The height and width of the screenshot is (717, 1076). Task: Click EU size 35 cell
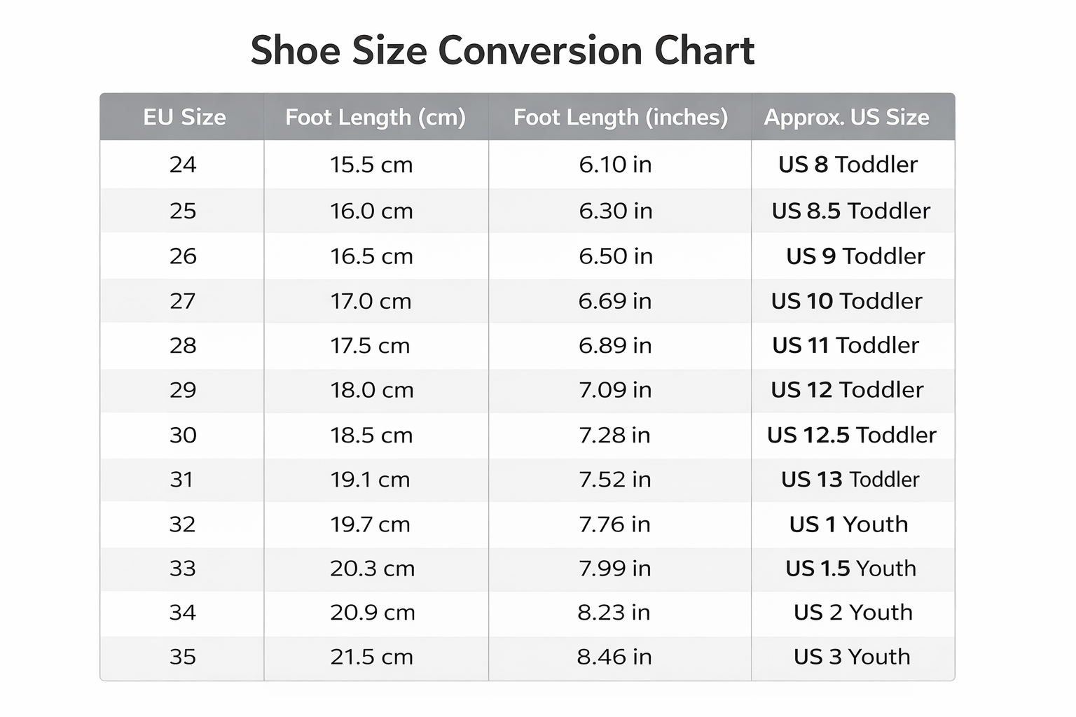pyautogui.click(x=183, y=657)
